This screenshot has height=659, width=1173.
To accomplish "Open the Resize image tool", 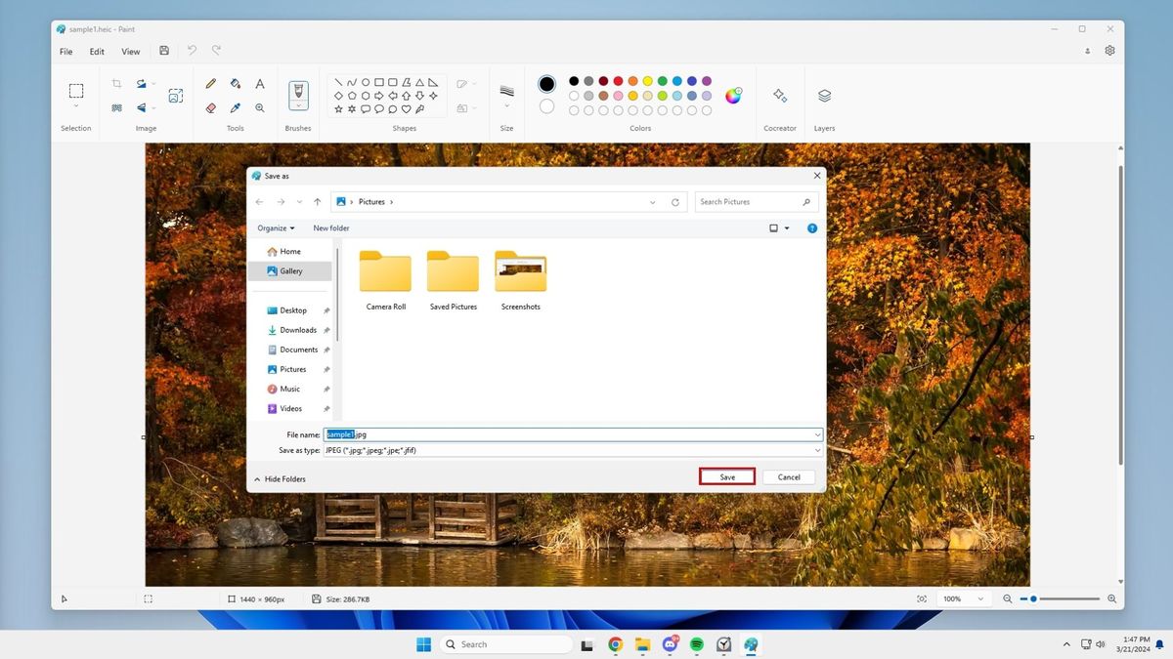I will (176, 95).
